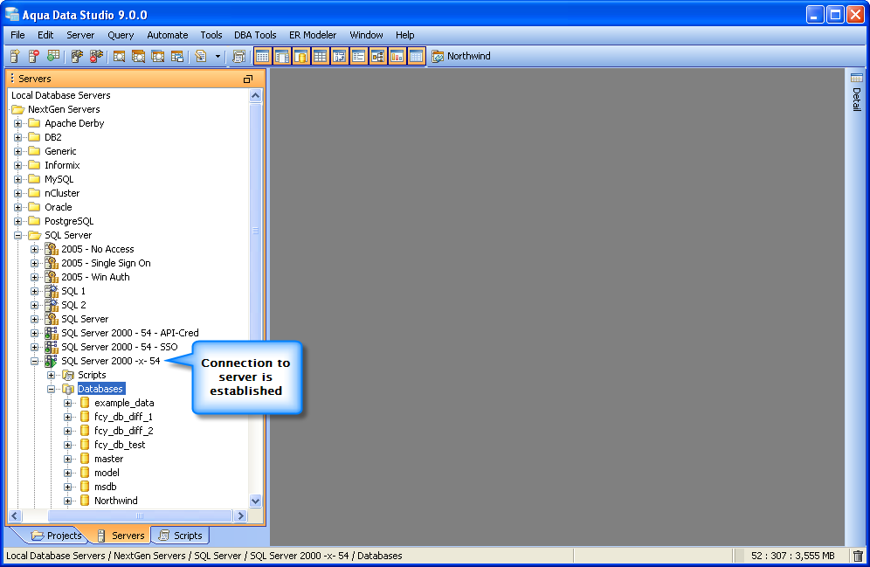The height and width of the screenshot is (567, 870).
Task: Select the model database row
Action: tap(107, 473)
